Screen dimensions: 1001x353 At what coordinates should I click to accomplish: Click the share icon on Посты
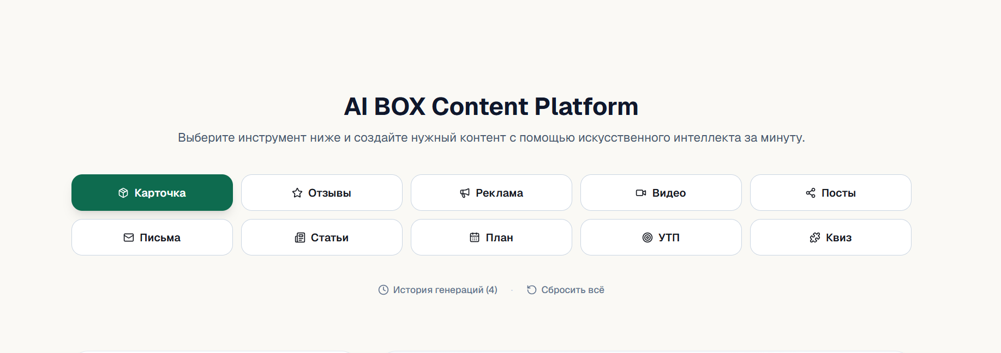tap(811, 193)
